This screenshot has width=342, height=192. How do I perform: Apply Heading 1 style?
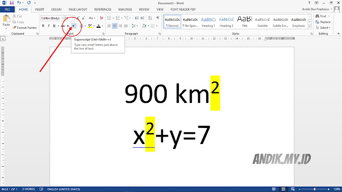(208, 22)
